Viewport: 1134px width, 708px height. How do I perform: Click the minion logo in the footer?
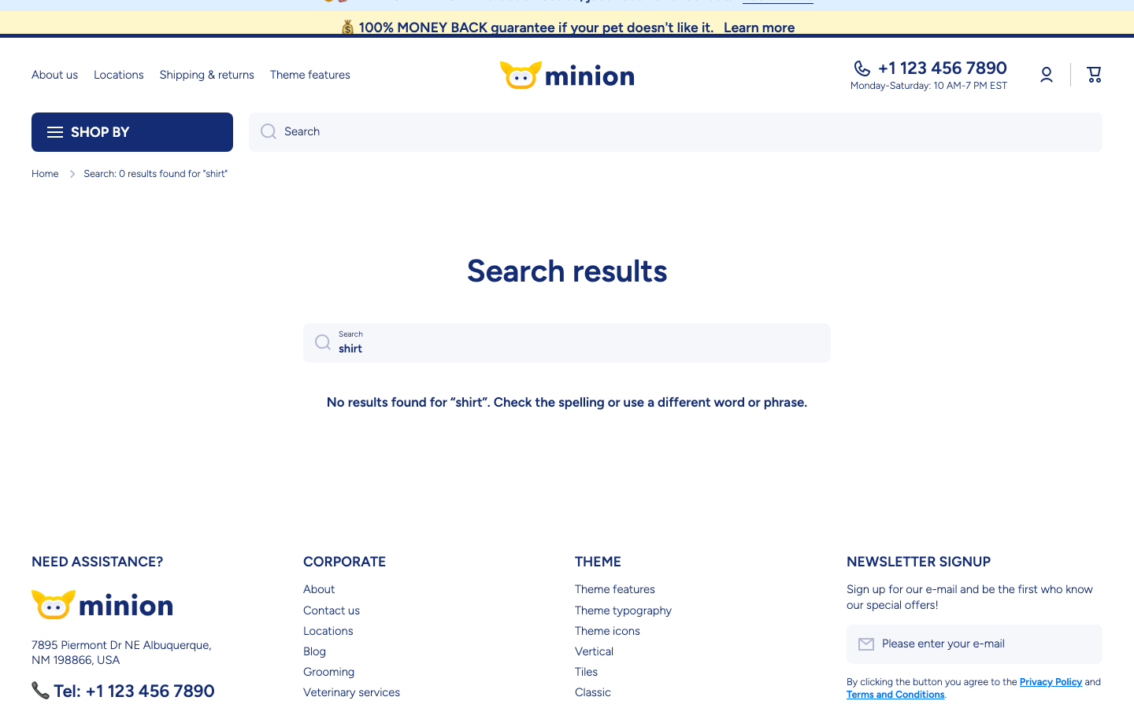[x=102, y=605]
